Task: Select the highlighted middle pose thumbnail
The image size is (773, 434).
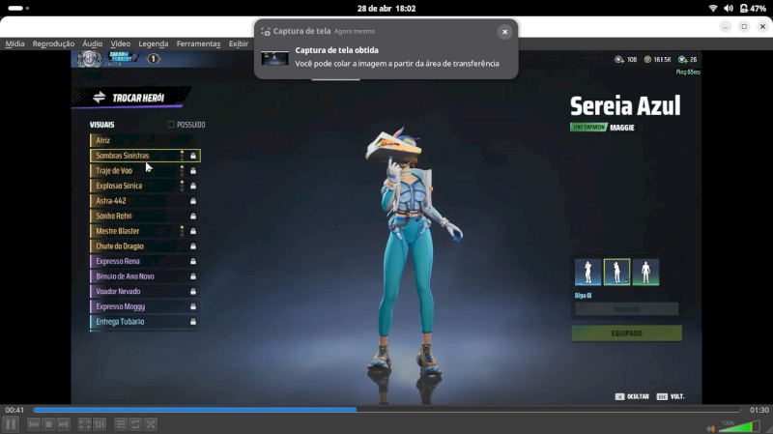Action: 616,272
